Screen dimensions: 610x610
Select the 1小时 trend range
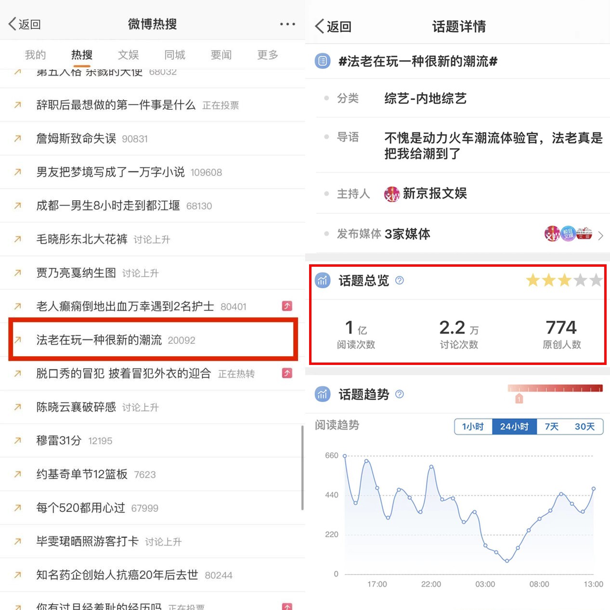473,427
